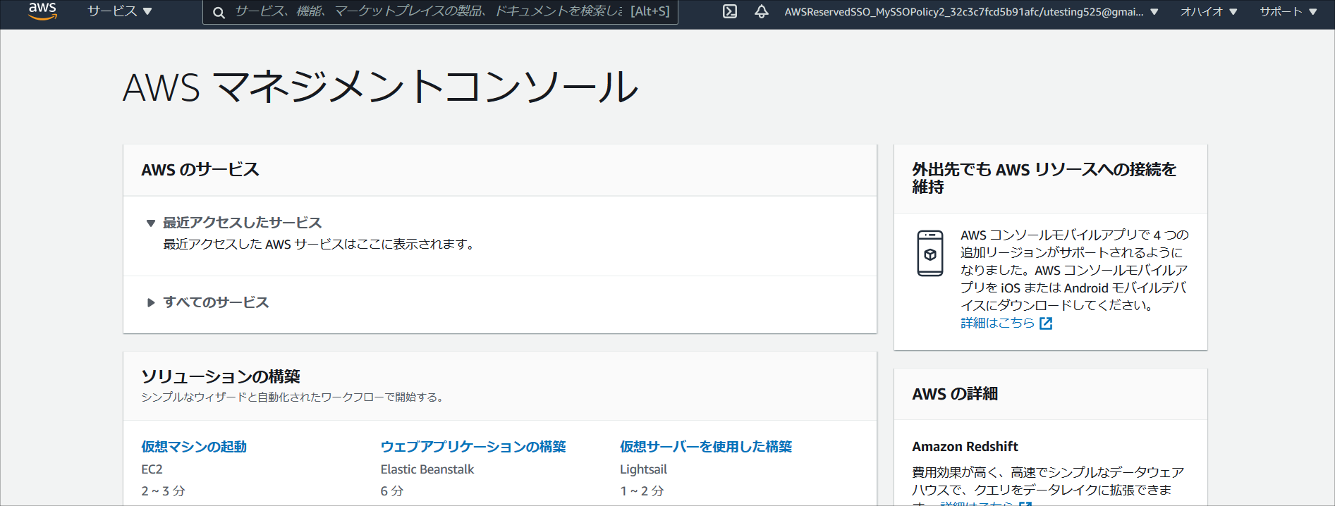Open the account AWSReservedSSO dropdown
1335x506 pixels.
[971, 12]
